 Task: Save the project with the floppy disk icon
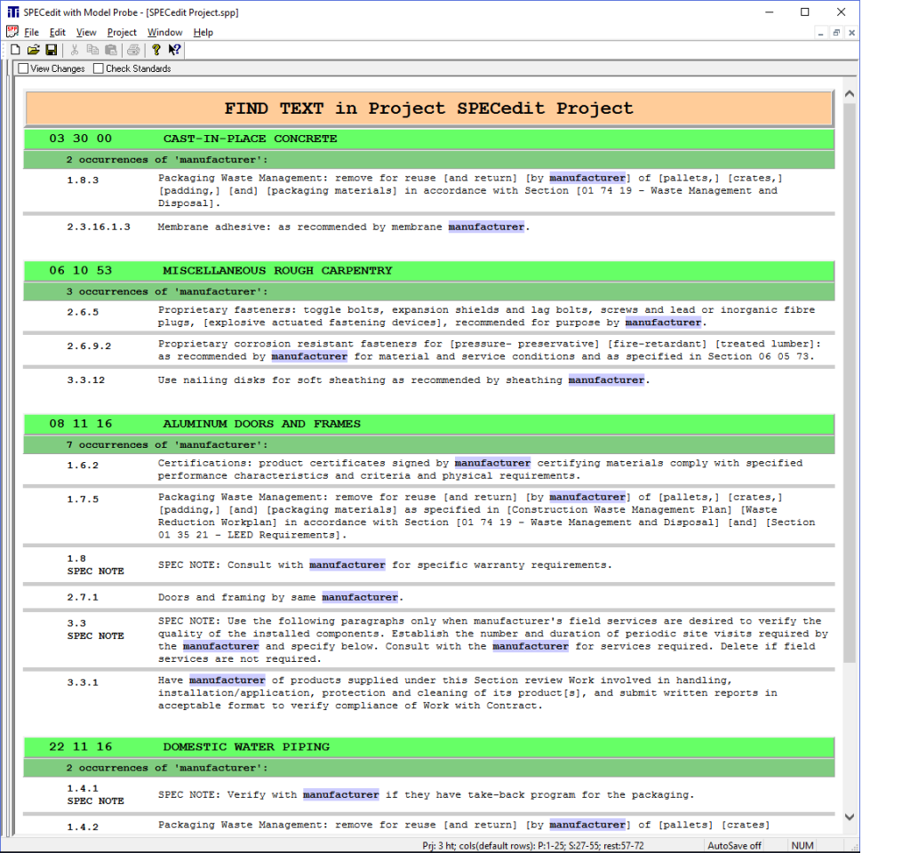tap(51, 50)
